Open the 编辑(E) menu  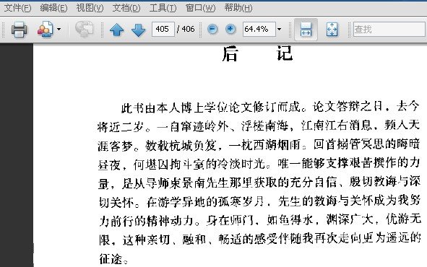click(53, 8)
